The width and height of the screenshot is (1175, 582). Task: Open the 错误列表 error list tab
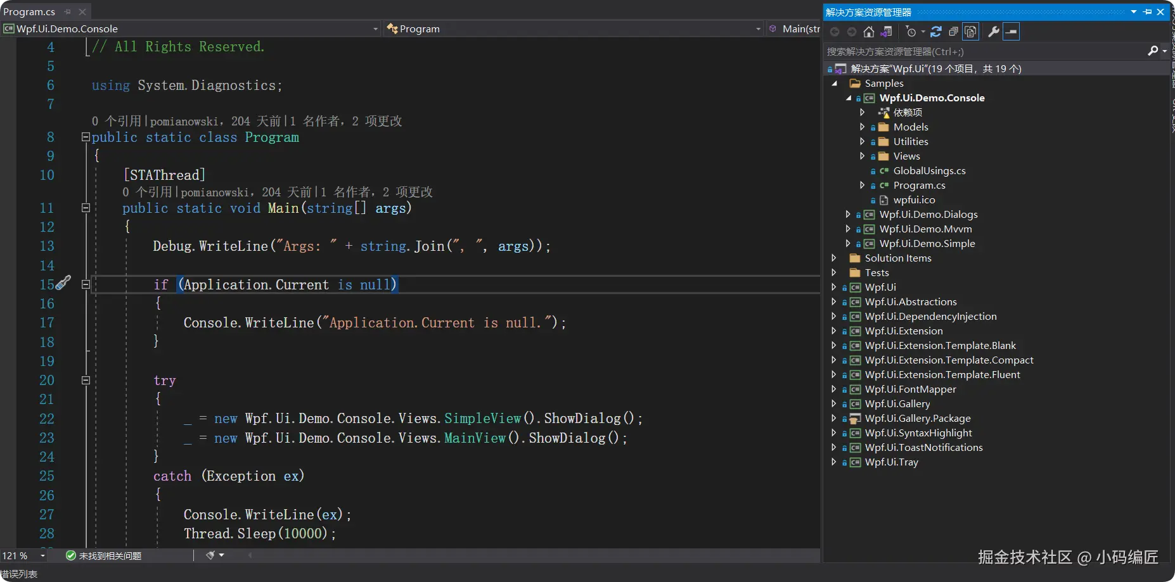19,574
